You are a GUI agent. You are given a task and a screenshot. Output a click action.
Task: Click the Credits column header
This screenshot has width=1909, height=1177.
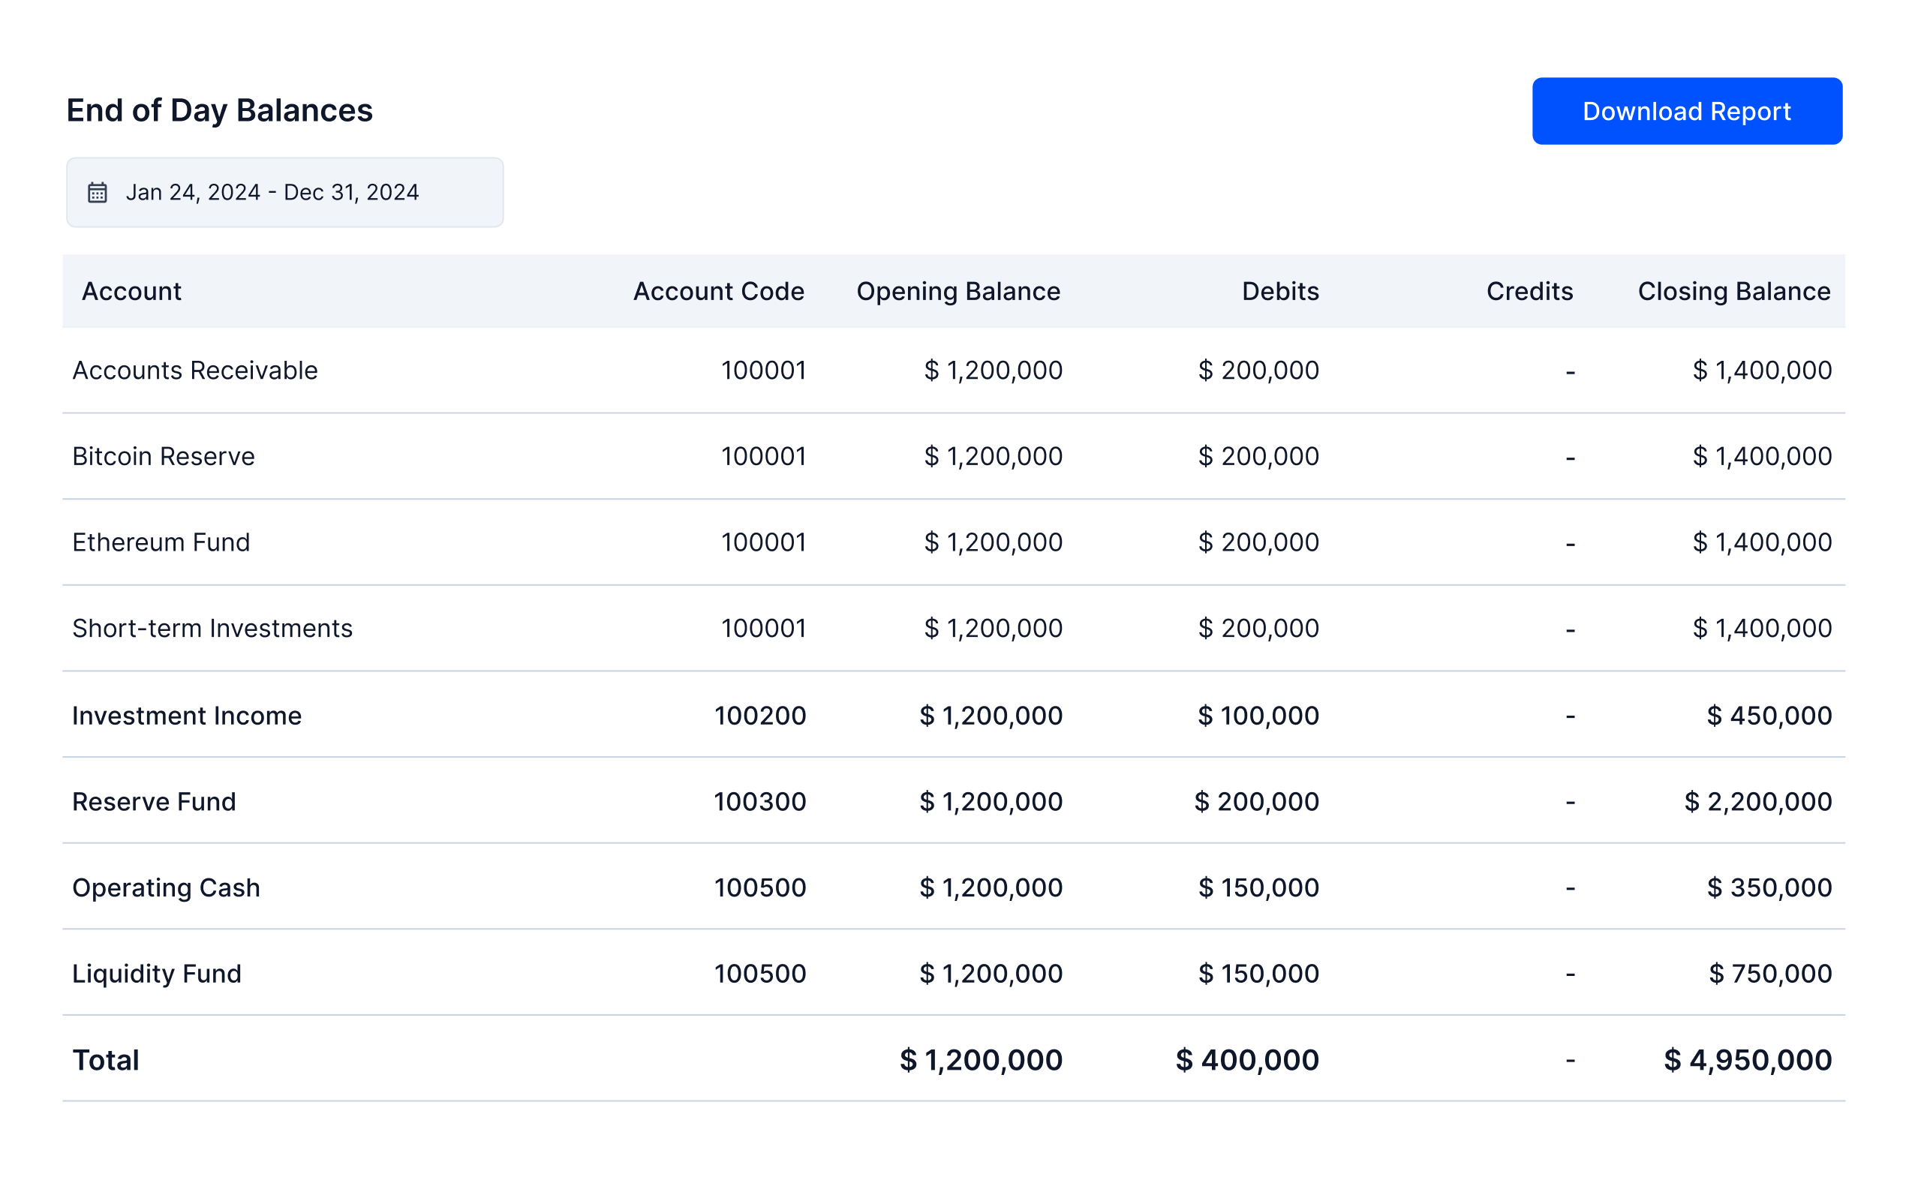[1529, 291]
